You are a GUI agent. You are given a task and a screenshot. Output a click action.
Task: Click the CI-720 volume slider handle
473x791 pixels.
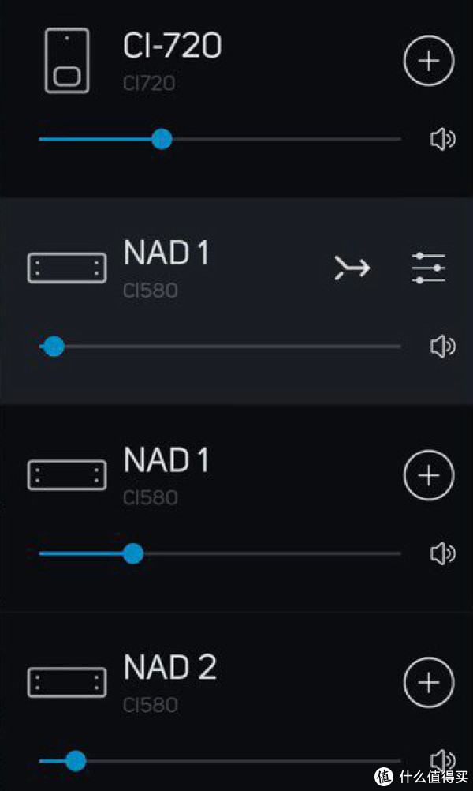162,139
